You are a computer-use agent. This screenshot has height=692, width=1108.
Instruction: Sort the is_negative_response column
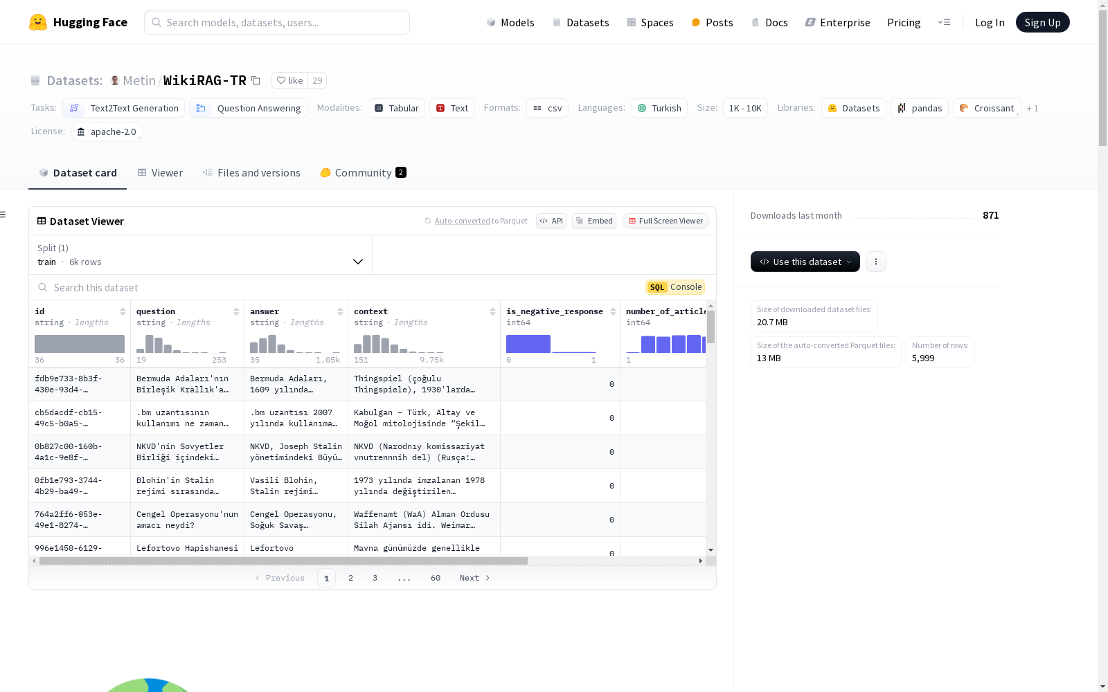point(613,311)
